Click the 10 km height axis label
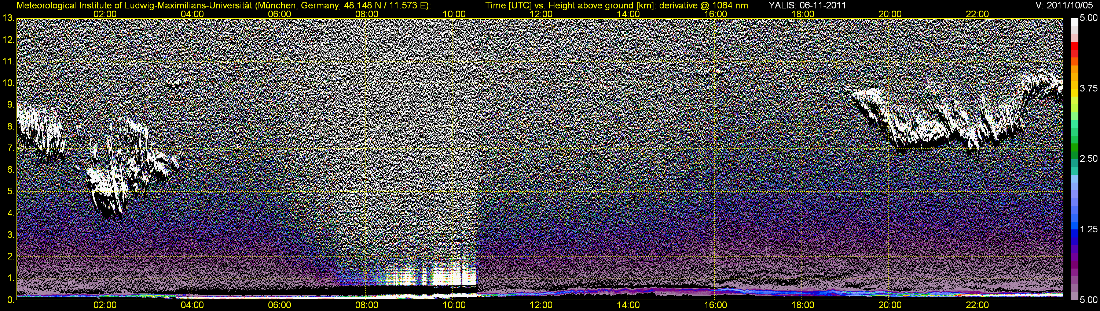This screenshot has width=1100, height=311. tap(8, 83)
